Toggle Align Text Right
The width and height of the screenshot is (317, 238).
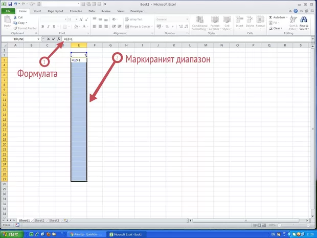point(106,27)
